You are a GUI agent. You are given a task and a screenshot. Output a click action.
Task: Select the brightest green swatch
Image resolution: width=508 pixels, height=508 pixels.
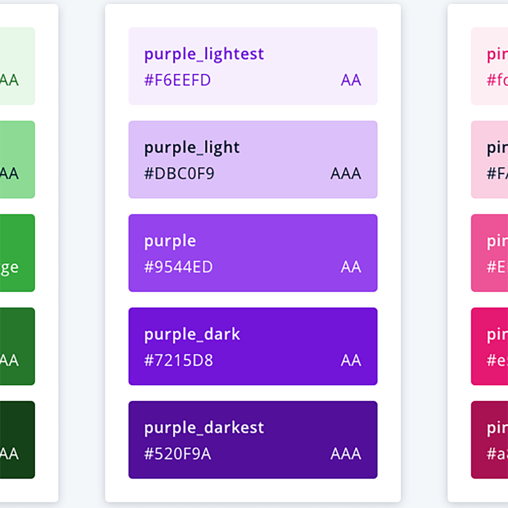(x=16, y=253)
